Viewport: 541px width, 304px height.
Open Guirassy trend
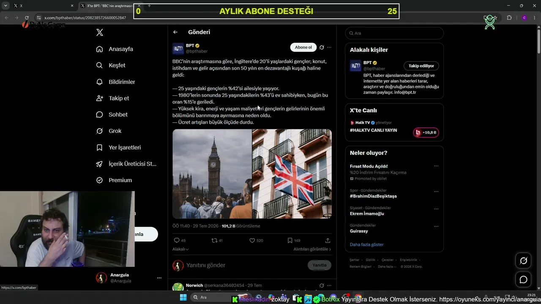pos(359,231)
